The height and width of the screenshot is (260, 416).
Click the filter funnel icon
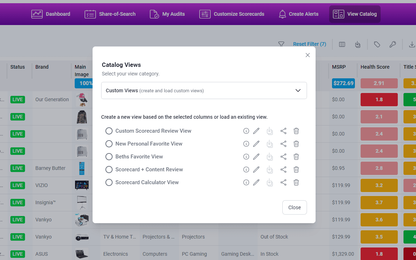[281, 44]
